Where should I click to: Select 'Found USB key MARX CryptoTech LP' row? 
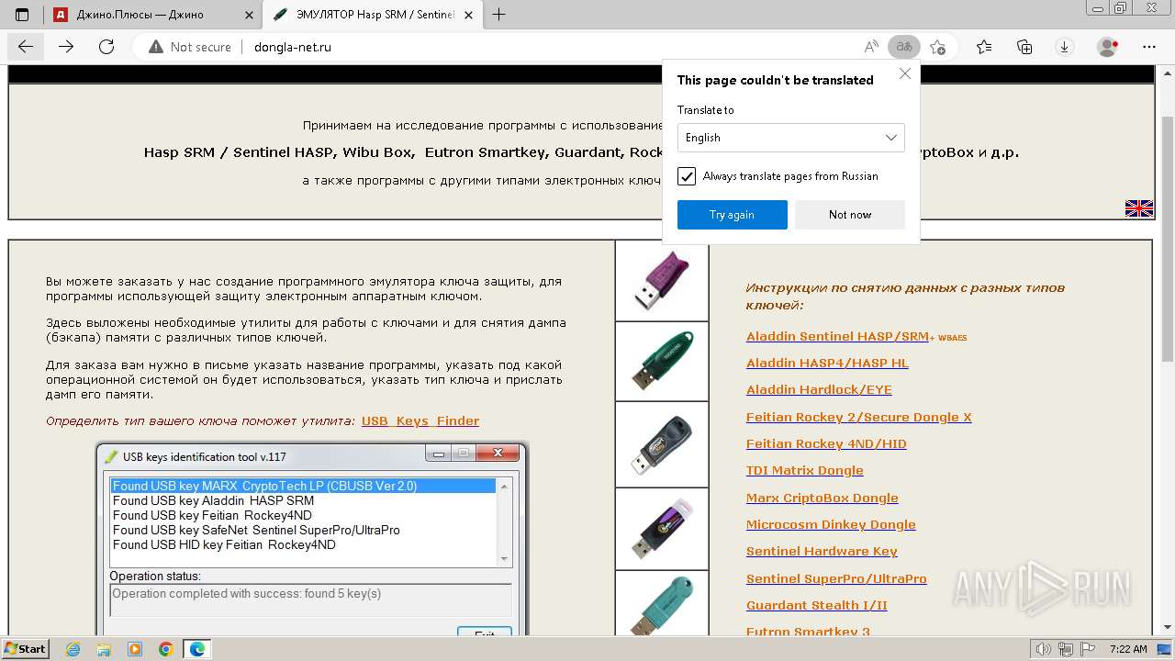[303, 486]
